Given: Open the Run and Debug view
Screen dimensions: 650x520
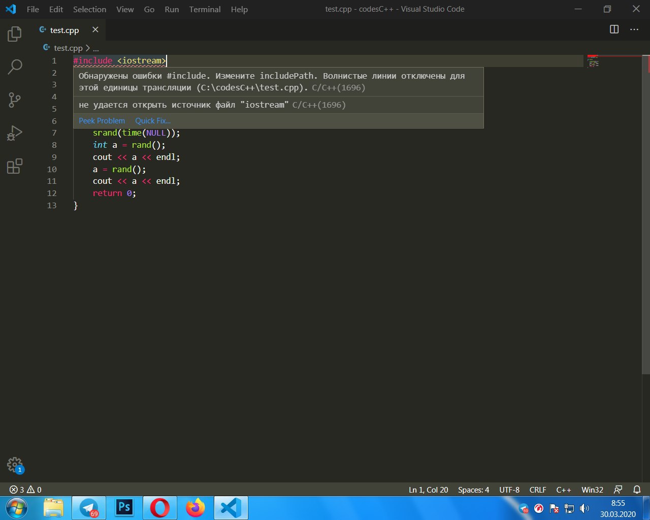Looking at the screenshot, I should [x=15, y=133].
